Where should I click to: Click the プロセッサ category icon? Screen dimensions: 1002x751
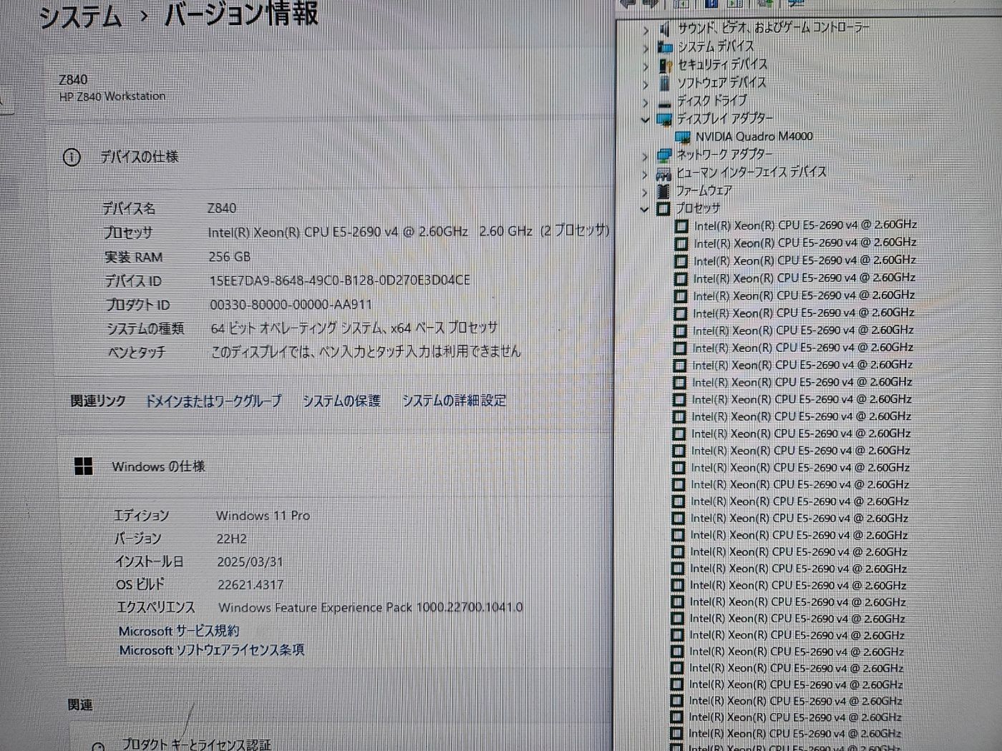click(663, 208)
